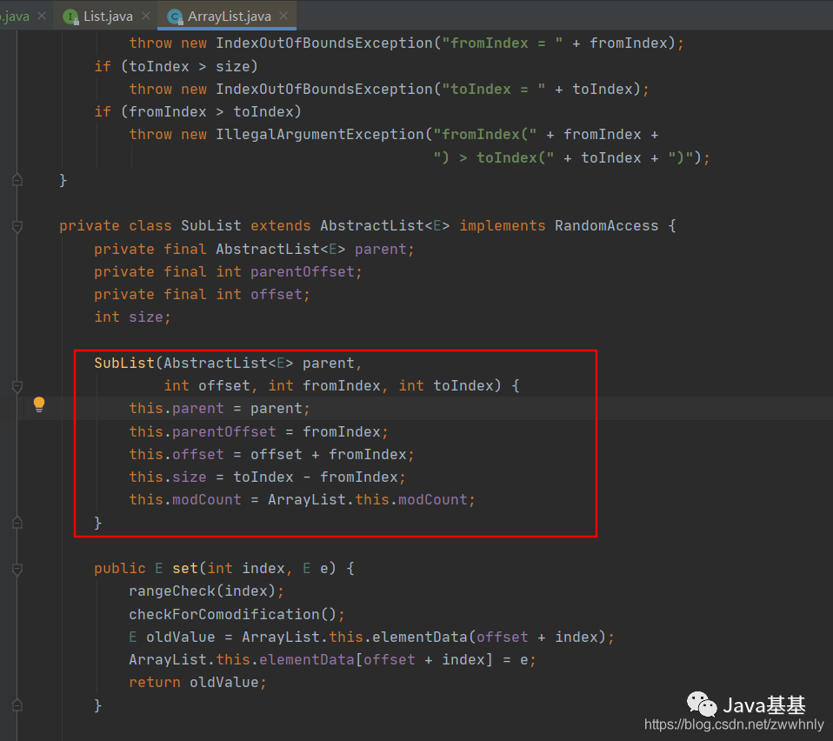The width and height of the screenshot is (833, 741).
Task: Click the SubList name in the class declaration
Action: point(211,226)
